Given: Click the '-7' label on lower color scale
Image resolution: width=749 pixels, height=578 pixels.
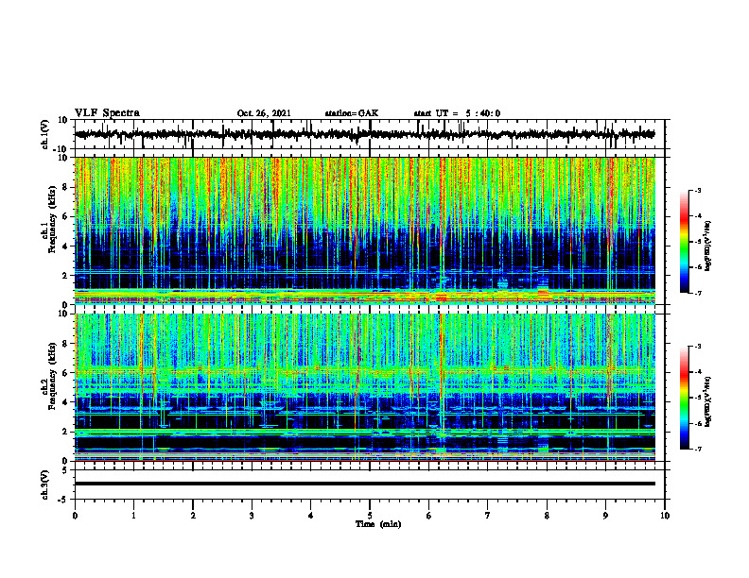Looking at the screenshot, I should (x=698, y=449).
